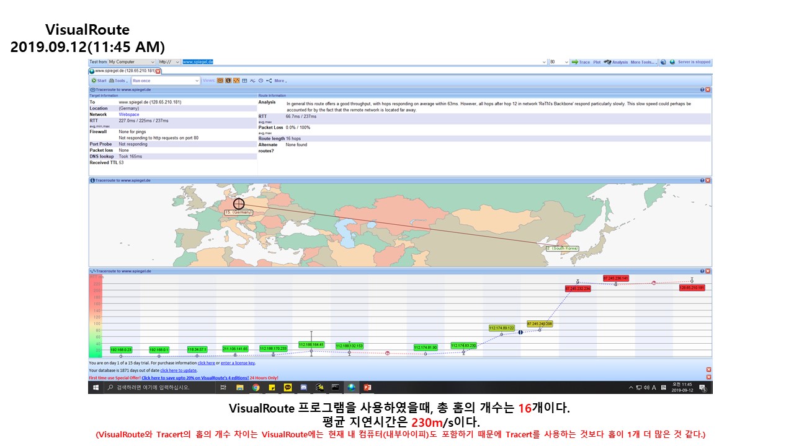Toggle the clock history view icon
This screenshot has width=794, height=446.
tap(261, 81)
